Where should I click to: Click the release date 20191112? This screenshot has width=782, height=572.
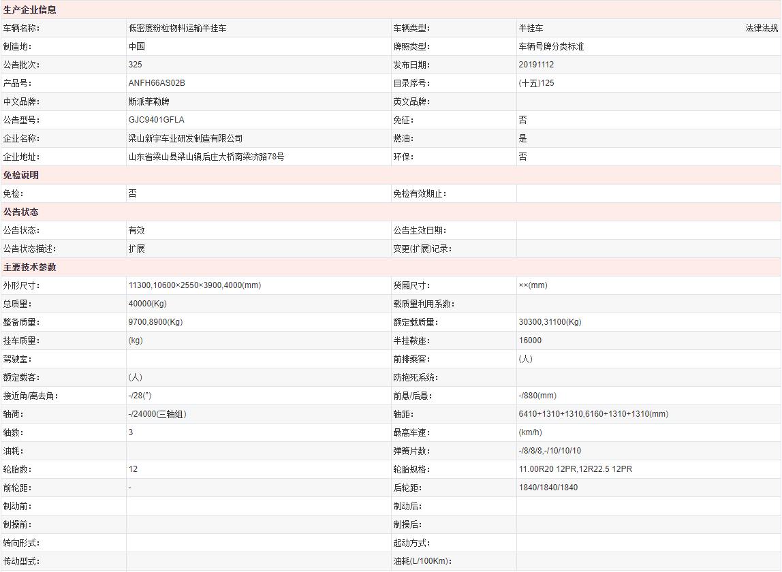(536, 65)
